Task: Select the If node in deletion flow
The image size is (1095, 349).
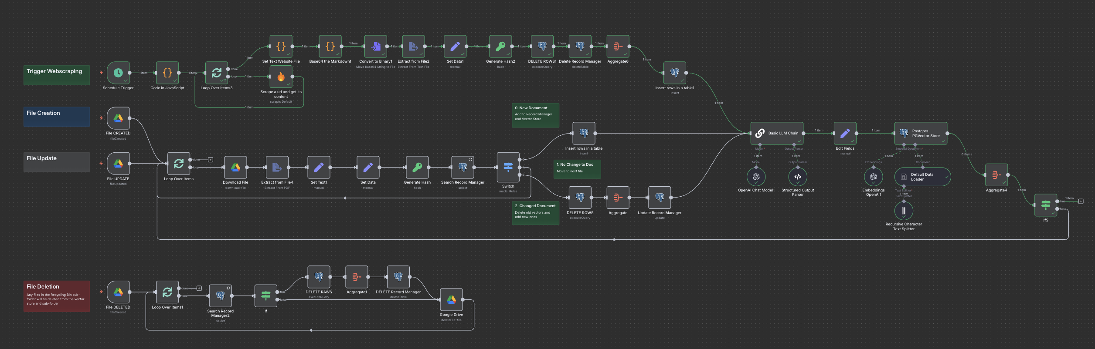Action: coord(266,296)
